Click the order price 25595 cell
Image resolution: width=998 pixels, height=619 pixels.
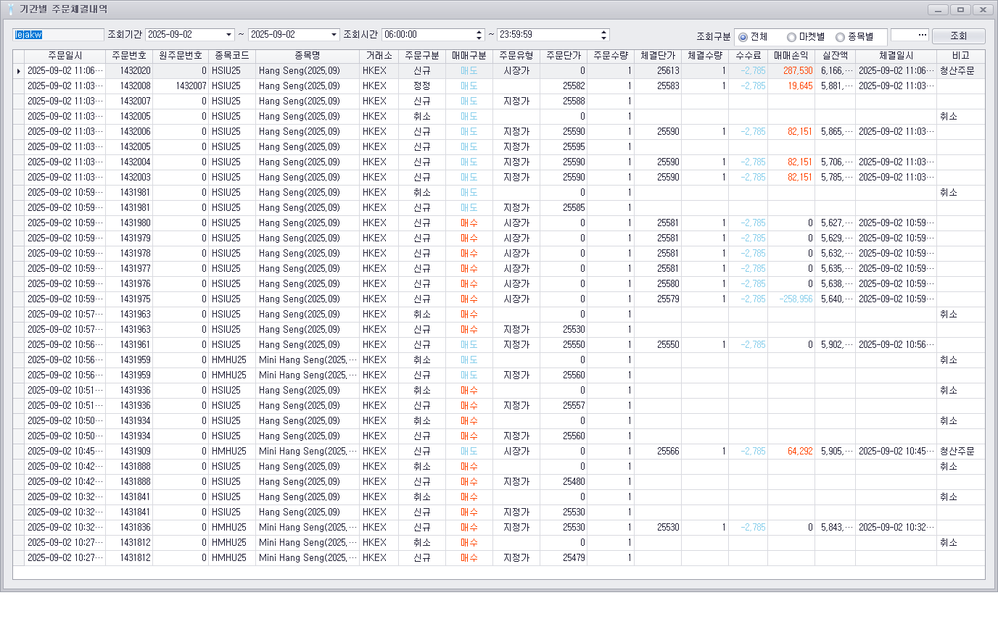point(564,147)
